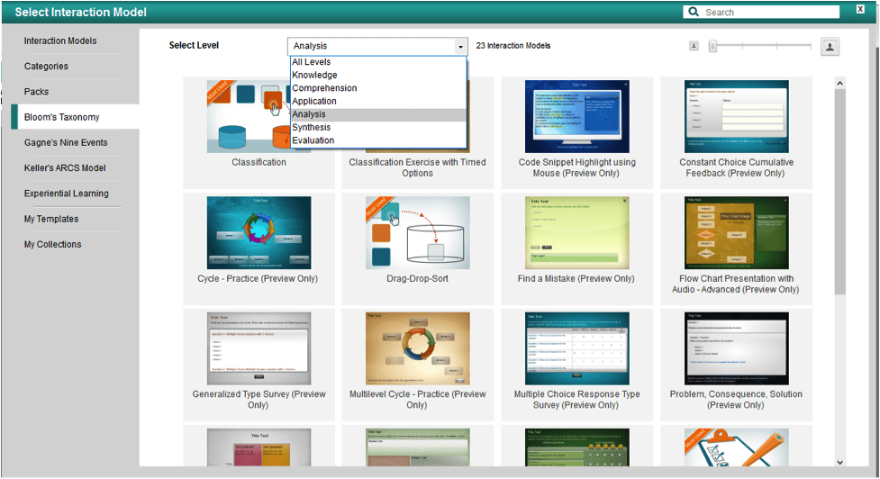Choose Application from level list
Viewport: 880px width, 479px height.
tap(378, 101)
